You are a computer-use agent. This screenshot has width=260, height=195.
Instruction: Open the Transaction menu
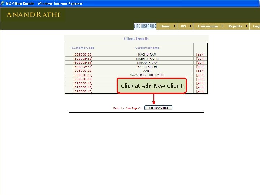click(x=208, y=26)
